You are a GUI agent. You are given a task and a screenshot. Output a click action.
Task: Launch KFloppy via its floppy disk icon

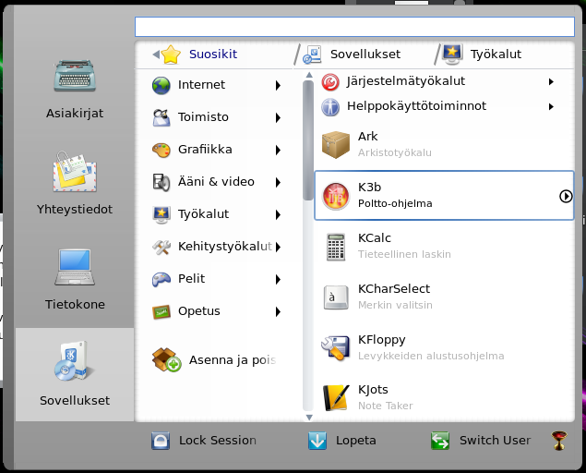coord(336,348)
